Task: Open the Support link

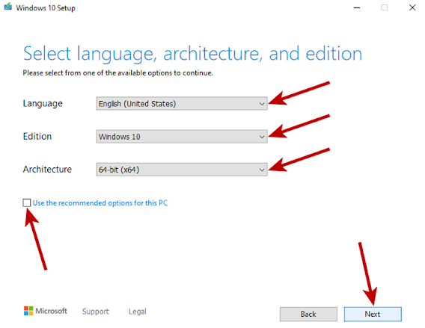Action: (x=96, y=312)
